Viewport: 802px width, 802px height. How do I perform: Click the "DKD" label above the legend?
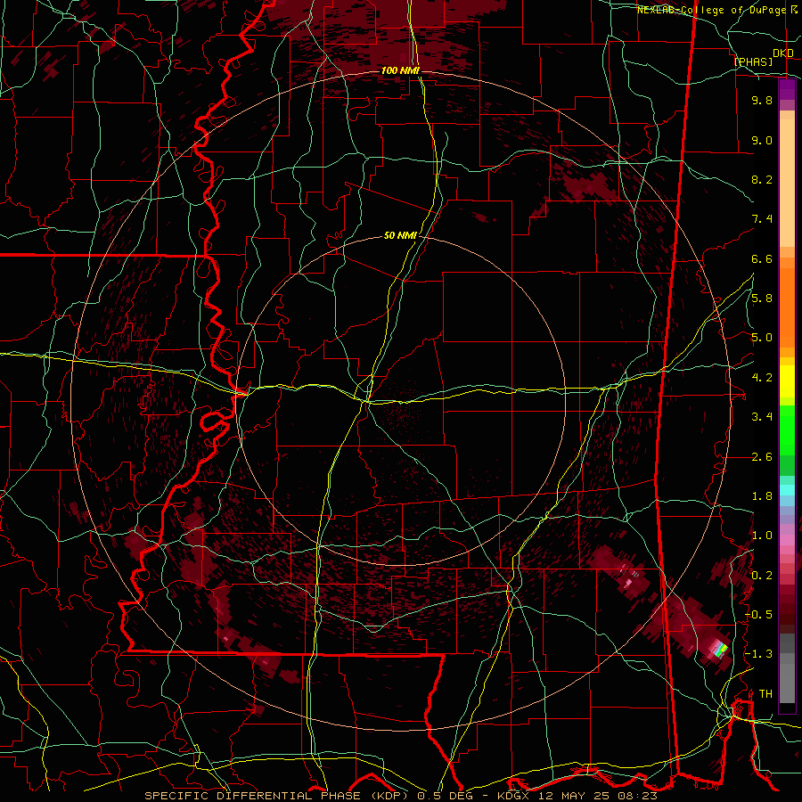pos(783,53)
